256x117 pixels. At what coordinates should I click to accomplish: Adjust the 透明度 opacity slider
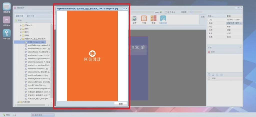[x=192, y=12]
